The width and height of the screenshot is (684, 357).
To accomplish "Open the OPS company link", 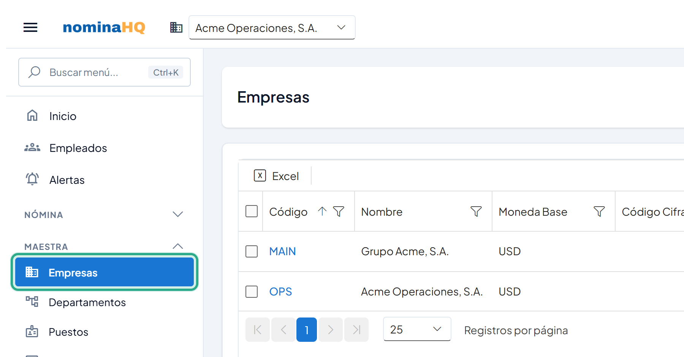I will (x=280, y=292).
